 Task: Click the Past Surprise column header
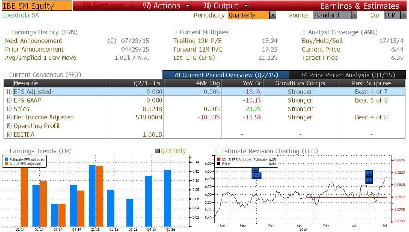pyautogui.click(x=371, y=83)
